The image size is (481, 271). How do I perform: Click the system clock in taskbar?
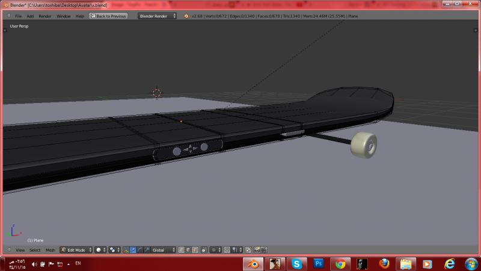(17, 264)
